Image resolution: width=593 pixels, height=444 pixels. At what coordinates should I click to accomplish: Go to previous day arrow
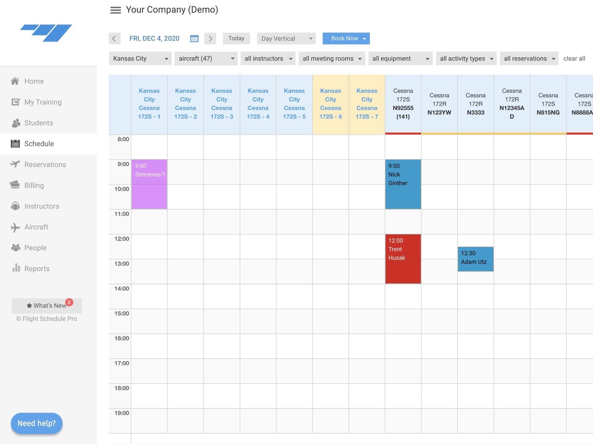114,39
